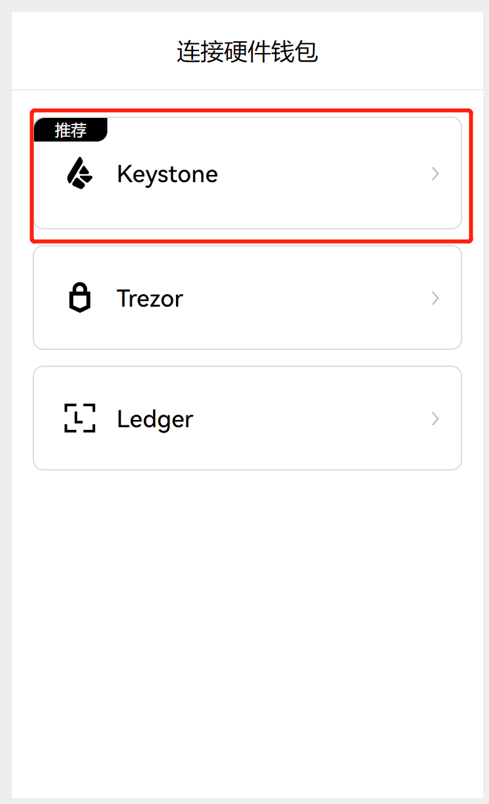The image size is (489, 804).
Task: Open Trezor using its chevron arrow
Action: (435, 298)
